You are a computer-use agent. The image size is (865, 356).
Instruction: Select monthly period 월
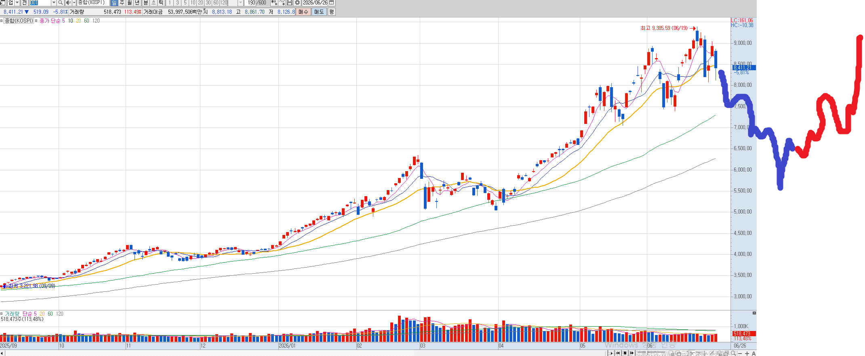point(129,3)
